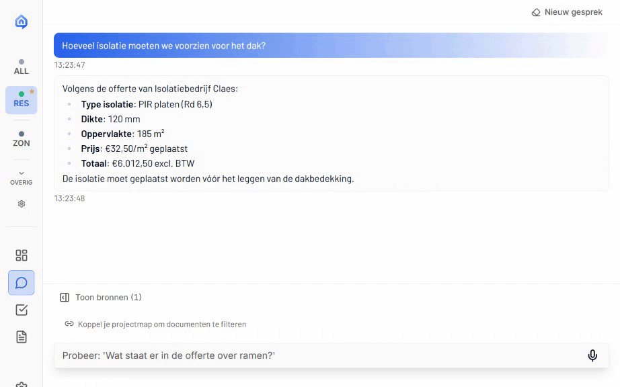Open the documents page
620x387 pixels.
tap(22, 337)
